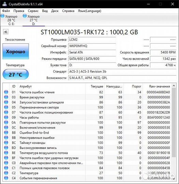Click the scroll up arrow of attribute list

tap(174, 86)
